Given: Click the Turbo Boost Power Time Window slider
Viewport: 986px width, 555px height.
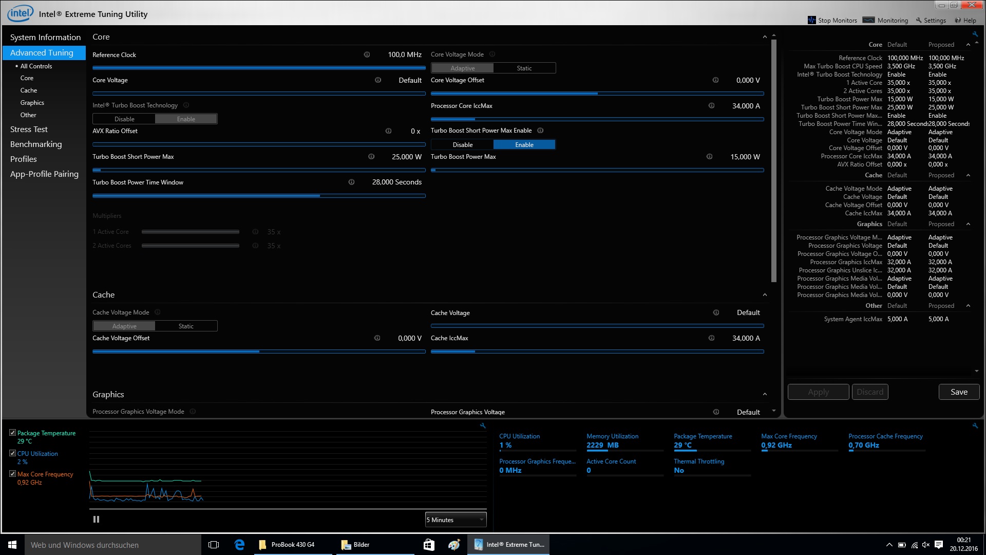Looking at the screenshot, I should (x=259, y=196).
